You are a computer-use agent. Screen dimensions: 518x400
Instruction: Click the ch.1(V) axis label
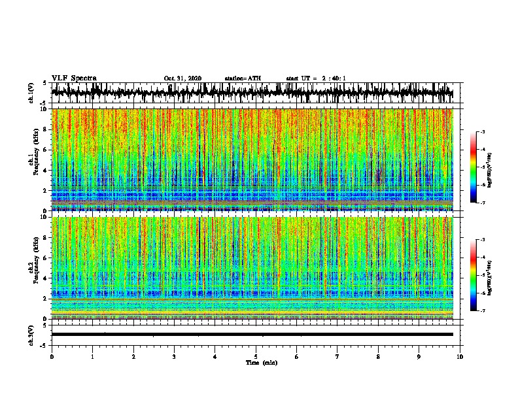click(31, 93)
